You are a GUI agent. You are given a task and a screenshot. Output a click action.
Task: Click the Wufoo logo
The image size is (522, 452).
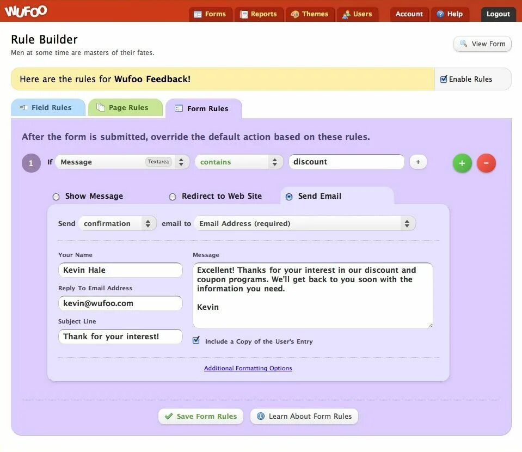[26, 11]
